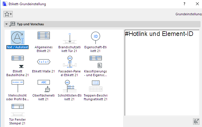Click the Allgemeines Etikett 21 caption
202x127 pixels.
pos(44,49)
